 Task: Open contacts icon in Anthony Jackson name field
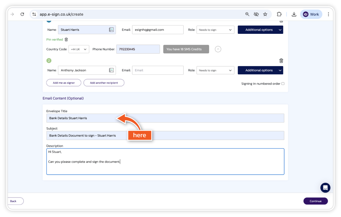pos(111,70)
